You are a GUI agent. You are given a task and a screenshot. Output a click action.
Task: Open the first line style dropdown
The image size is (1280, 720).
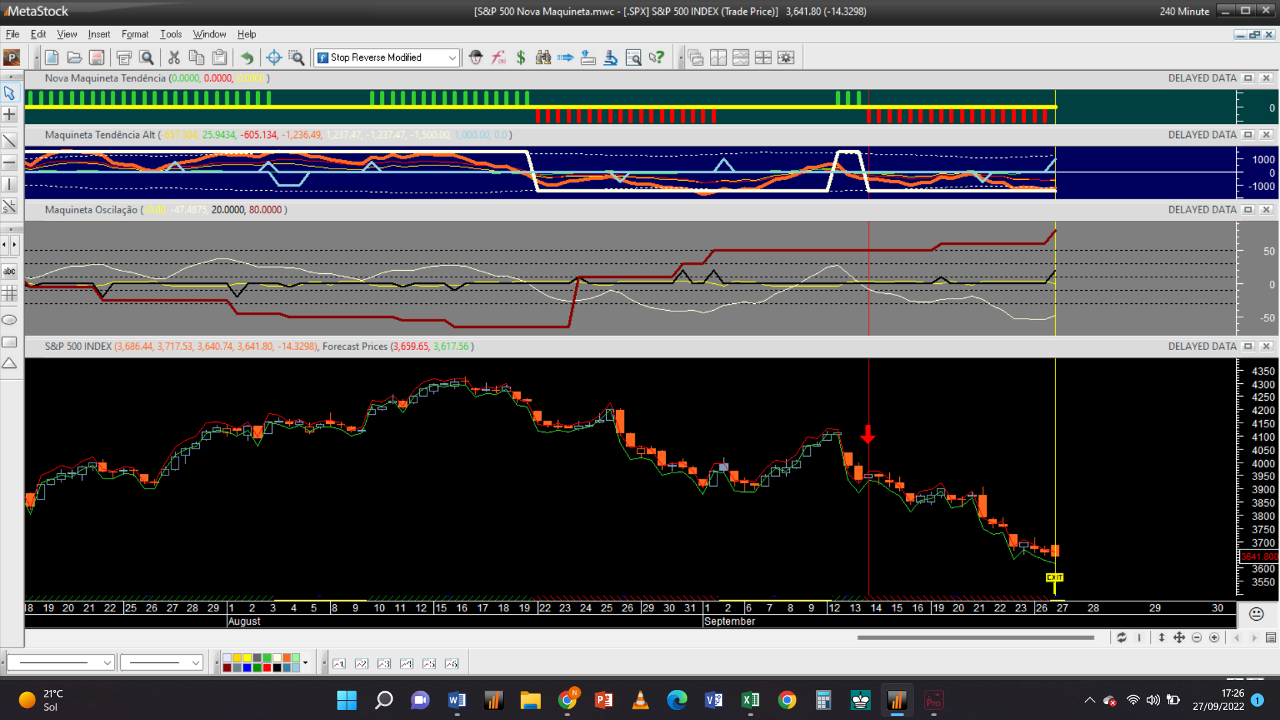click(x=107, y=663)
